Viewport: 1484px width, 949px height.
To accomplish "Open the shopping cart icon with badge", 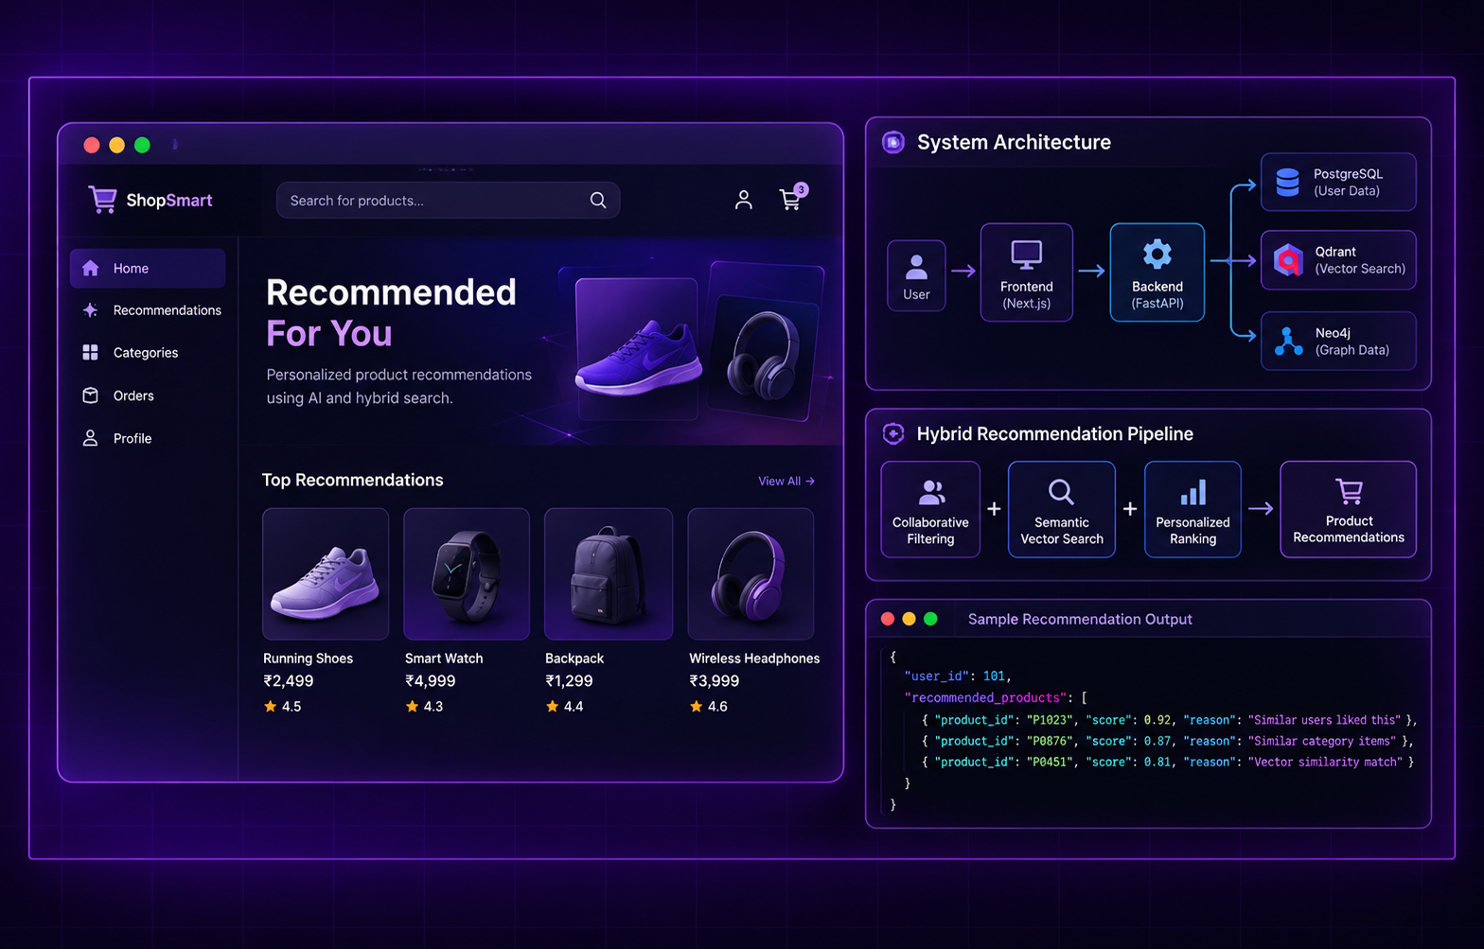I will pyautogui.click(x=792, y=197).
